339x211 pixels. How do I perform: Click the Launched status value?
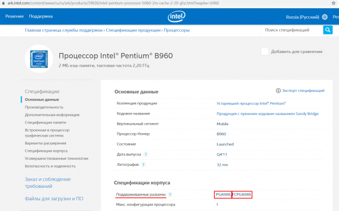click(x=225, y=144)
